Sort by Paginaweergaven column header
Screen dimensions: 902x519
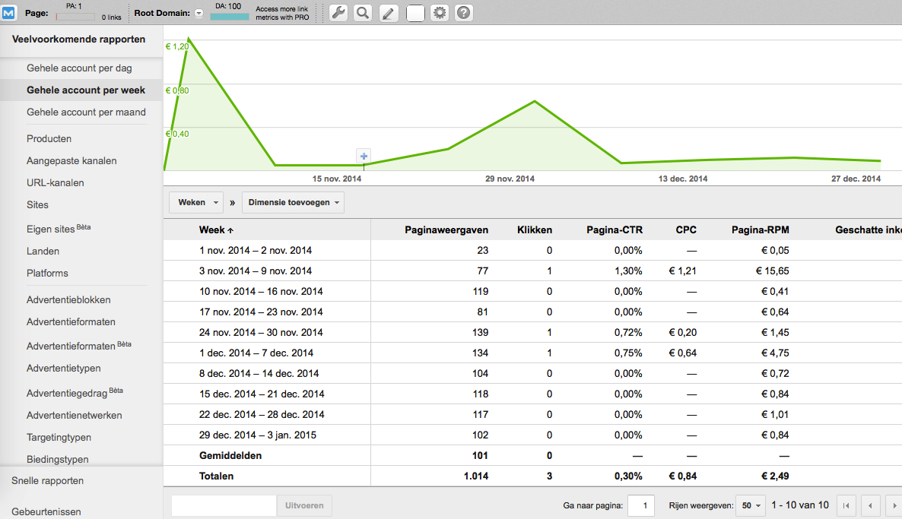[446, 230]
